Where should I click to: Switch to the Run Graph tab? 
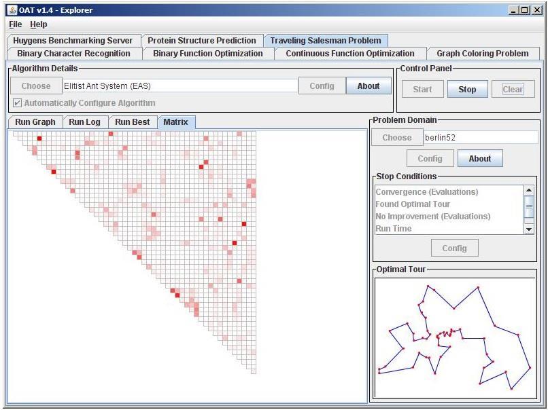click(35, 122)
